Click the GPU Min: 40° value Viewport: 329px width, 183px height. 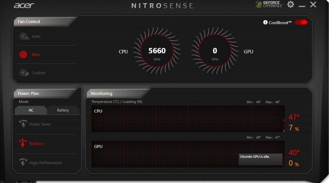pyautogui.click(x=254, y=137)
